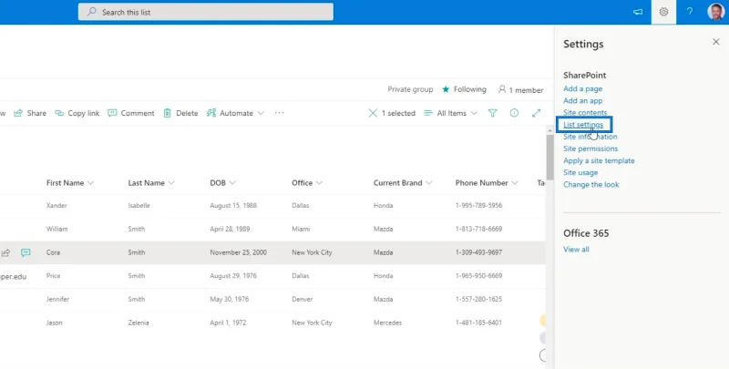Open Site usage link
The image size is (729, 369).
580,172
